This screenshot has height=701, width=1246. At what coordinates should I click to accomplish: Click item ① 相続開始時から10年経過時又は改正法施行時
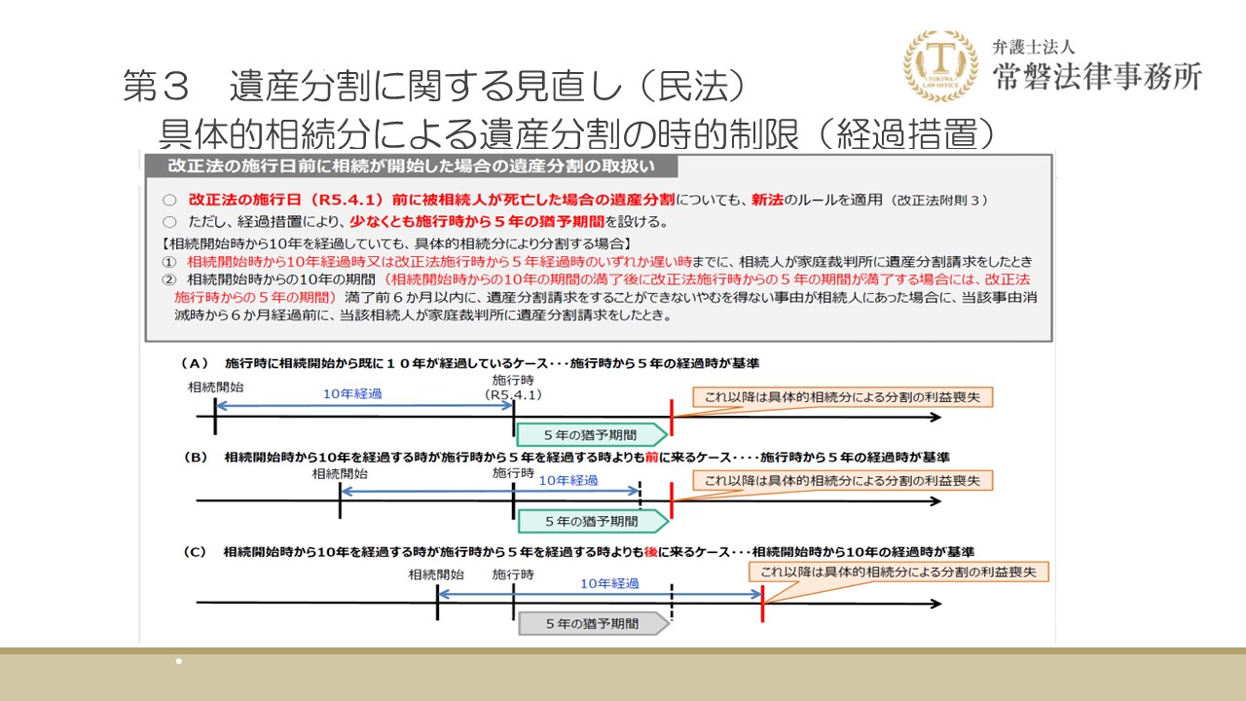click(x=596, y=262)
